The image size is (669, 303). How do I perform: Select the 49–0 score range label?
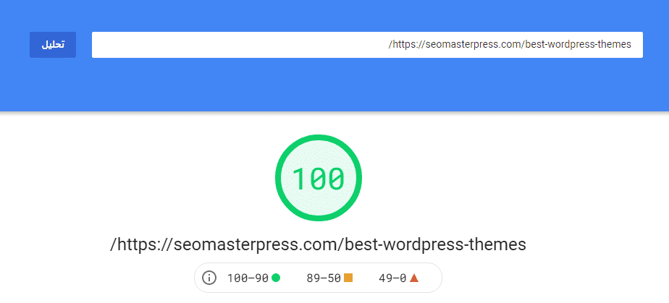[x=392, y=278]
